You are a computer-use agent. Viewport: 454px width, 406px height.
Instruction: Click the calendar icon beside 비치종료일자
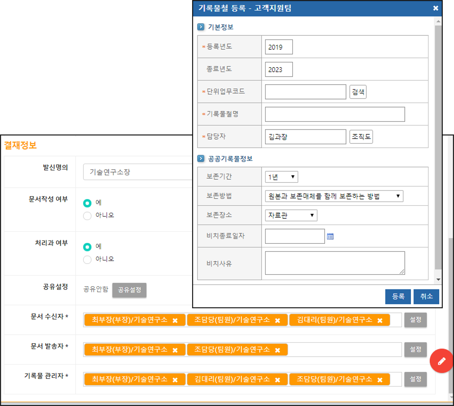pyautogui.click(x=330, y=237)
